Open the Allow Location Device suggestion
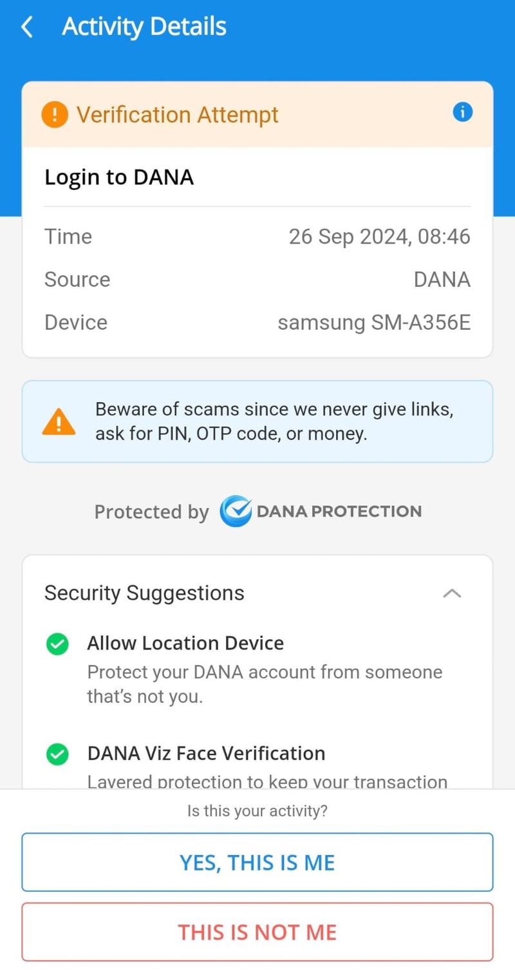 tap(257, 669)
